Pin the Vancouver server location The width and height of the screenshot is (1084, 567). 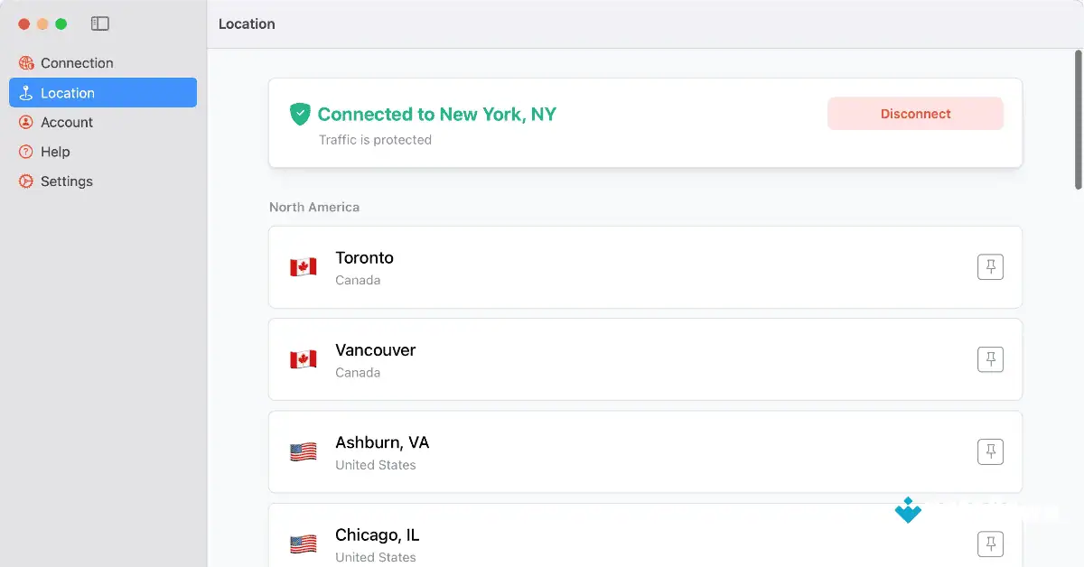coord(990,358)
